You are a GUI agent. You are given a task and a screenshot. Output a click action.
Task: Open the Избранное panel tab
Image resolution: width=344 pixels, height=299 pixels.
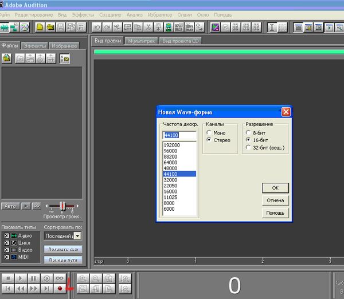coord(64,46)
